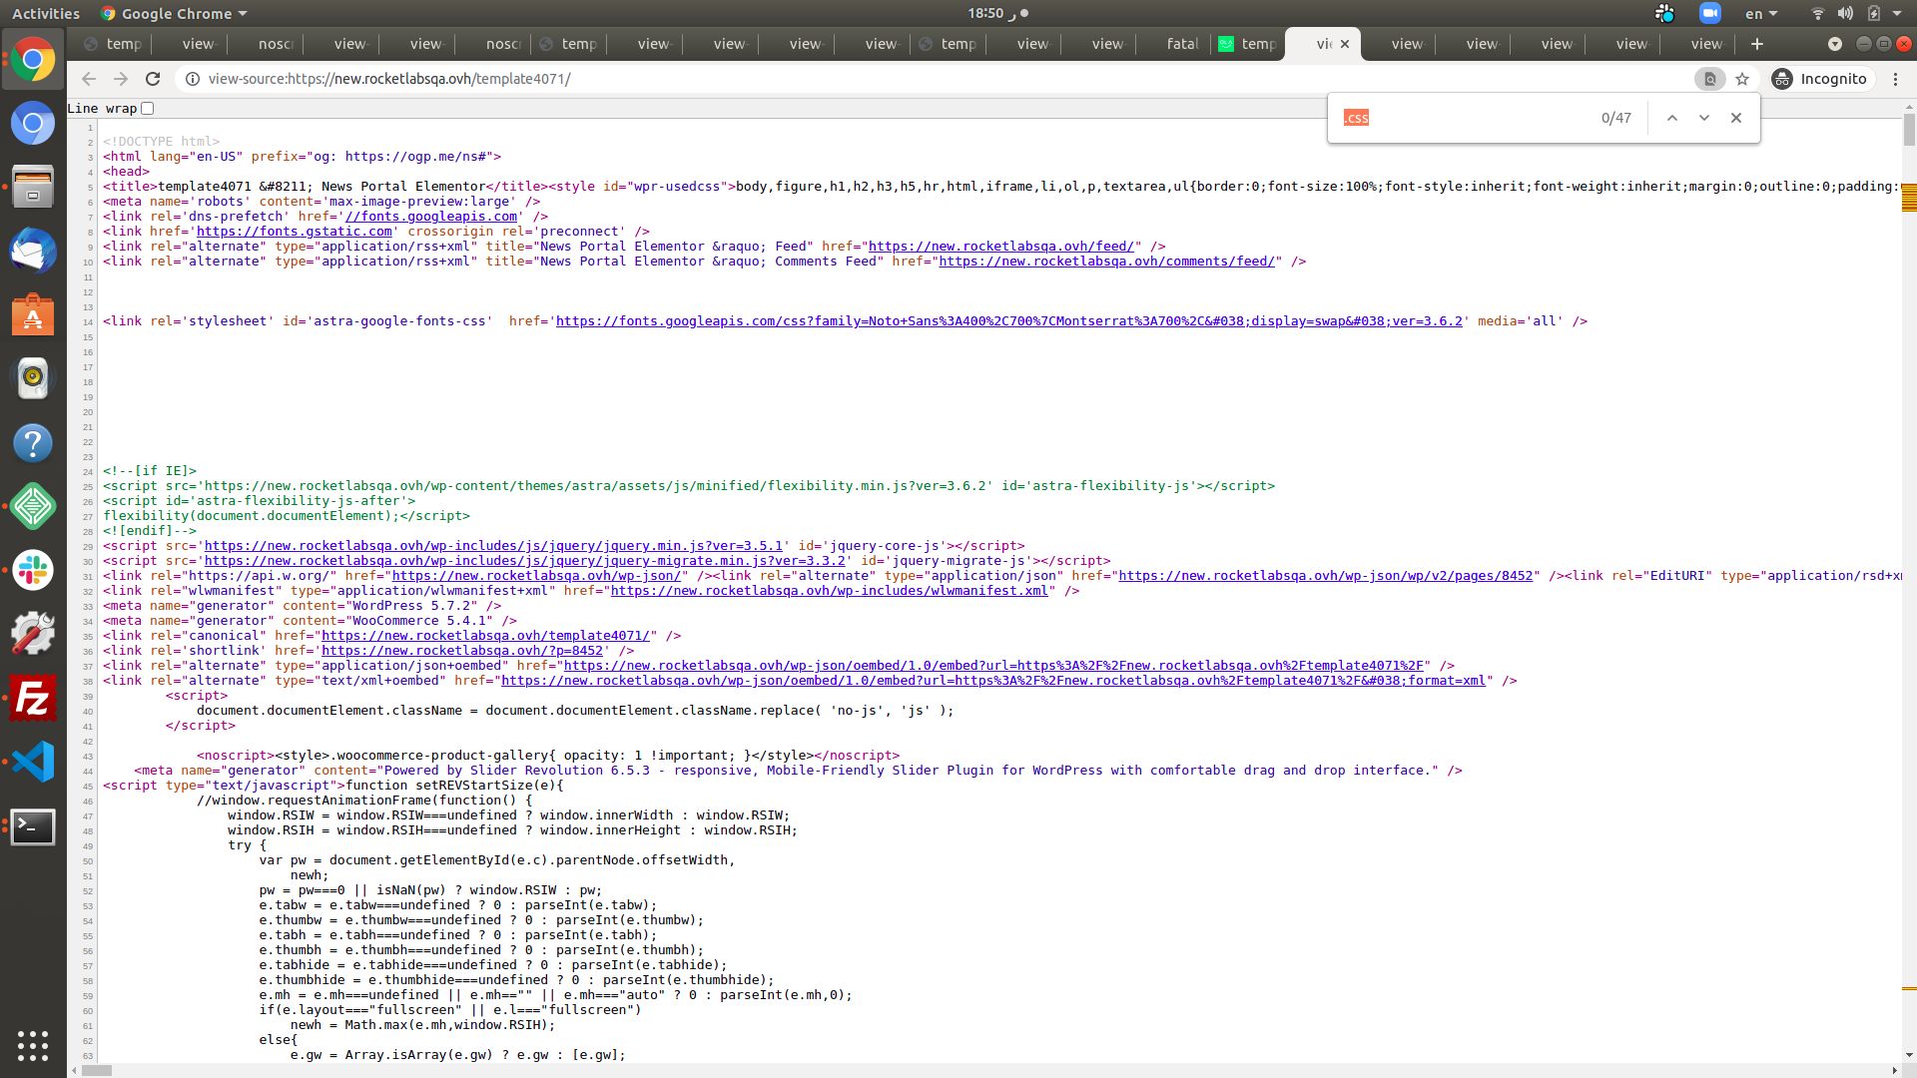Open Ubuntu Software from the dock
Screen dimensions: 1917x1078
click(x=33, y=314)
